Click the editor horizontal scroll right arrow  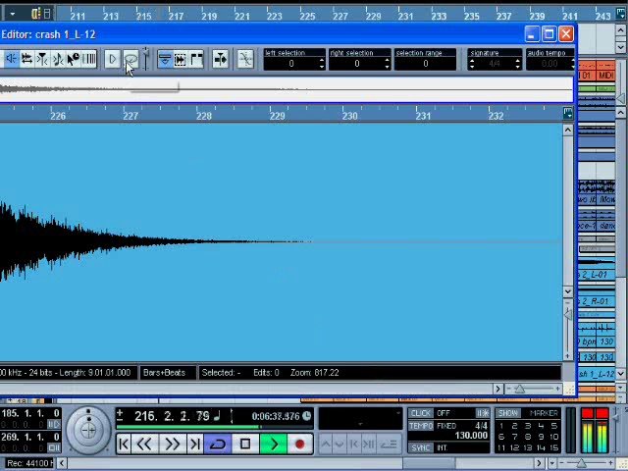click(x=497, y=389)
